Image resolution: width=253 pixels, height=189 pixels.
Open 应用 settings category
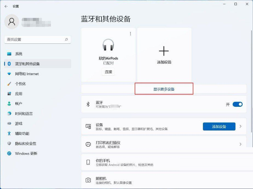coord(38,93)
